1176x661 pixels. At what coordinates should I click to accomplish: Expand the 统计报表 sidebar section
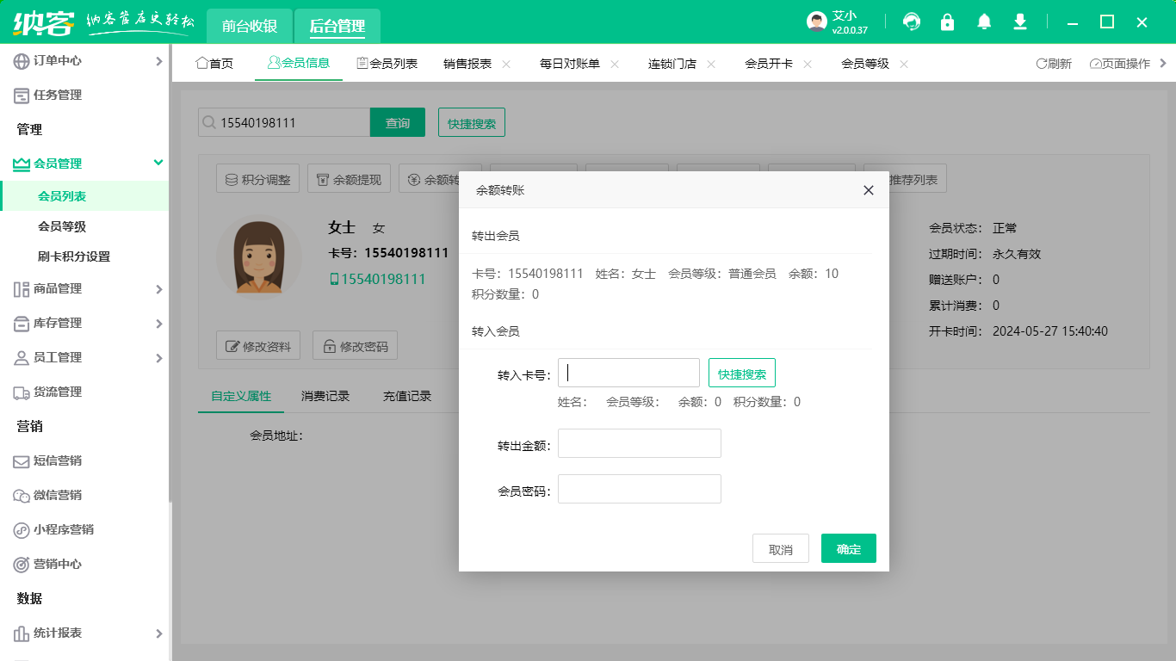click(x=158, y=633)
